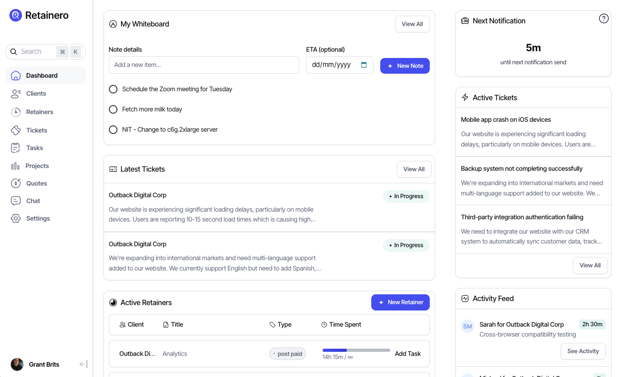
Task: Open the Projects menu item
Action: [x=37, y=166]
